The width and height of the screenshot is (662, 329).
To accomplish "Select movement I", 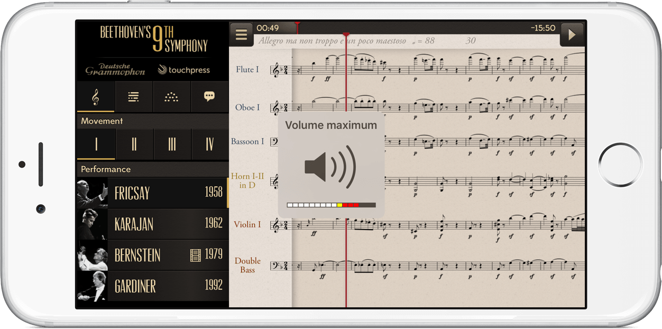I will point(96,144).
